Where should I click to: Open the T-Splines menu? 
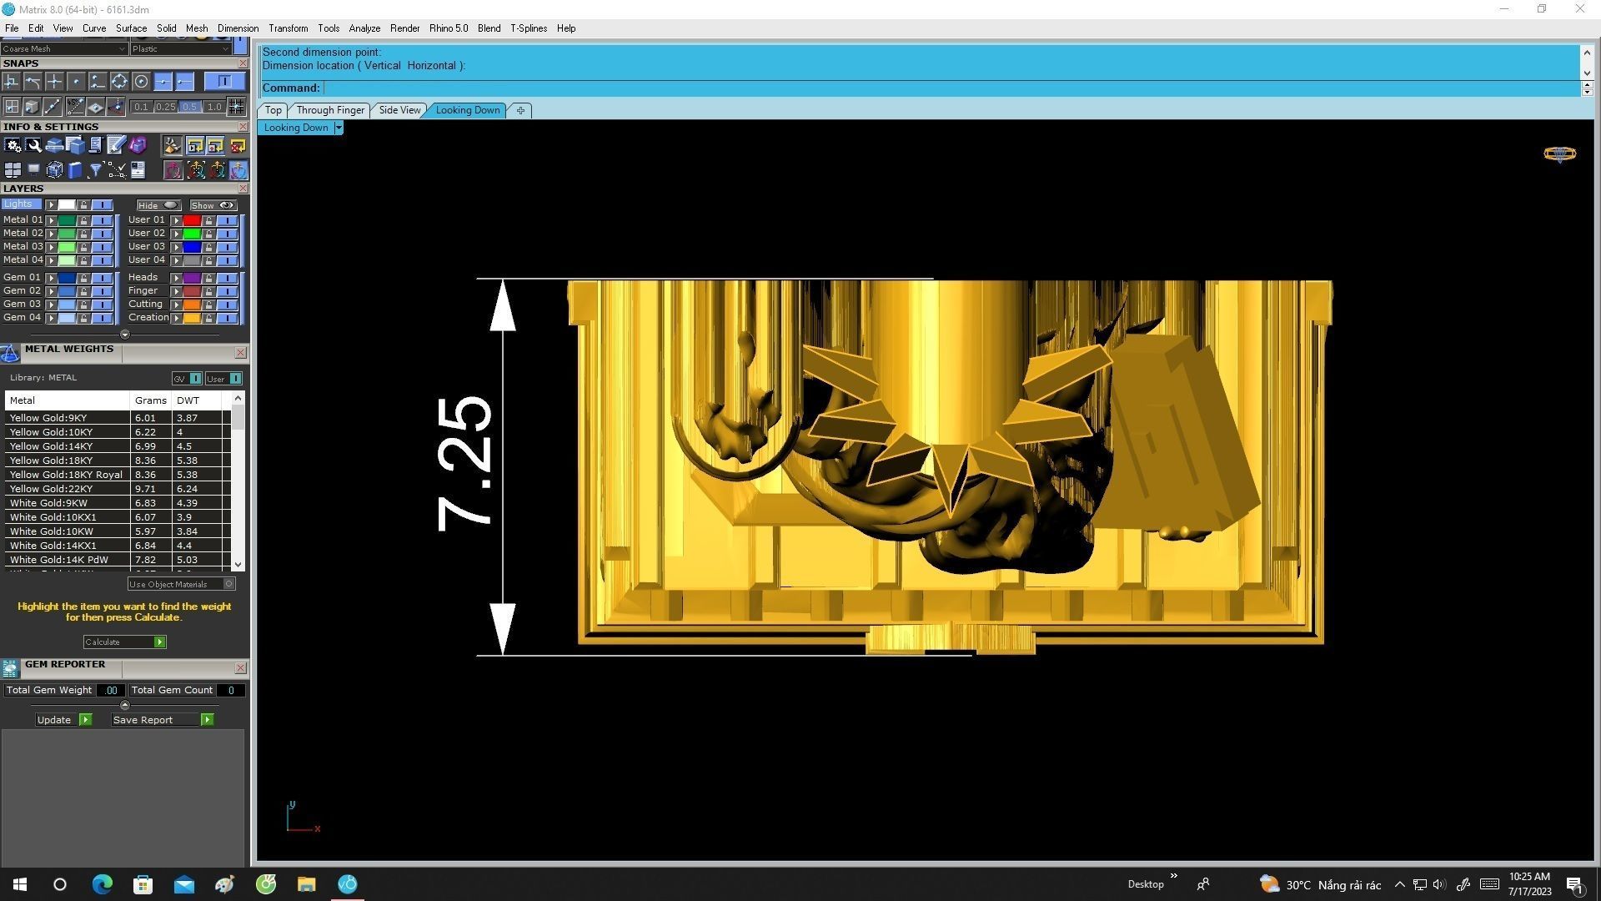528,28
